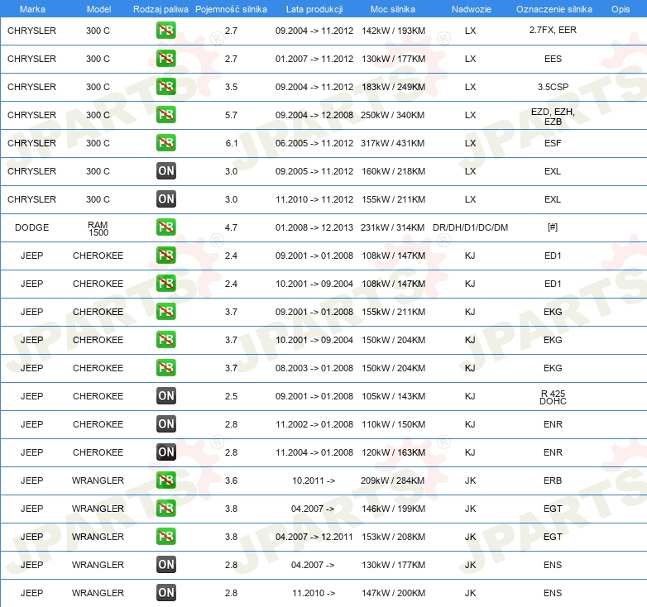Select engine code ESF
Viewport: 647px width, 607px height.
pyautogui.click(x=553, y=143)
